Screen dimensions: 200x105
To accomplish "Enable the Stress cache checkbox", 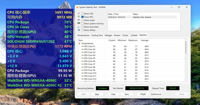I will tap(82, 20).
